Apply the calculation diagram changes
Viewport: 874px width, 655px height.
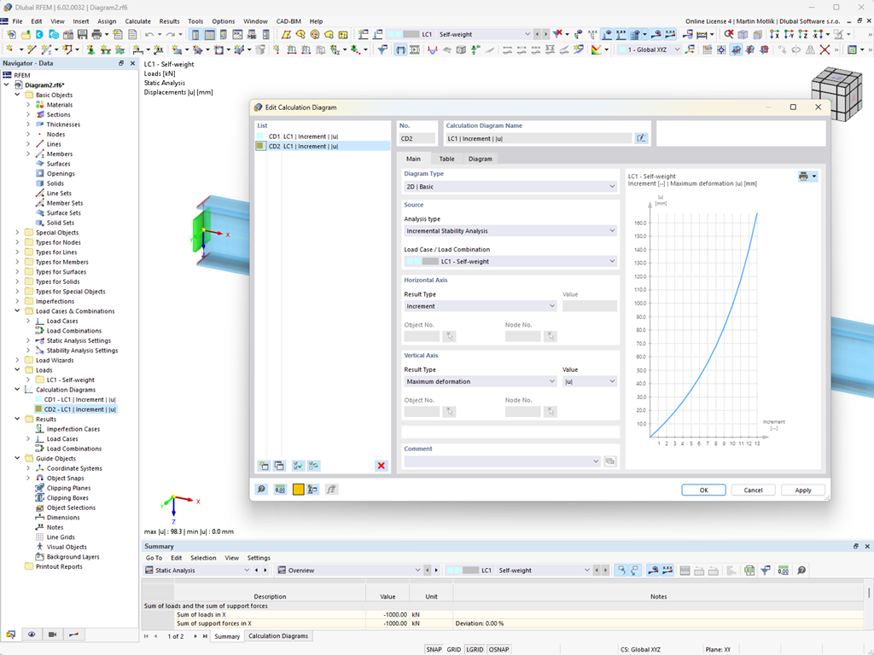(802, 490)
